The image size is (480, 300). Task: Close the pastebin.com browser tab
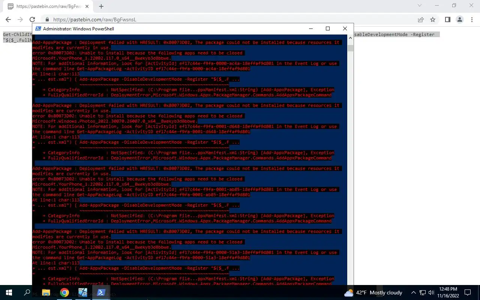coord(87,6)
